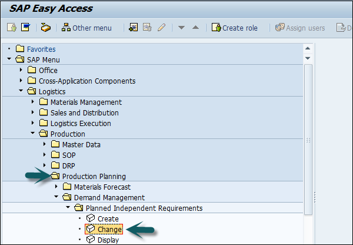
Task: Click the first toolbar icon for adding favorites
Action: click(x=11, y=28)
